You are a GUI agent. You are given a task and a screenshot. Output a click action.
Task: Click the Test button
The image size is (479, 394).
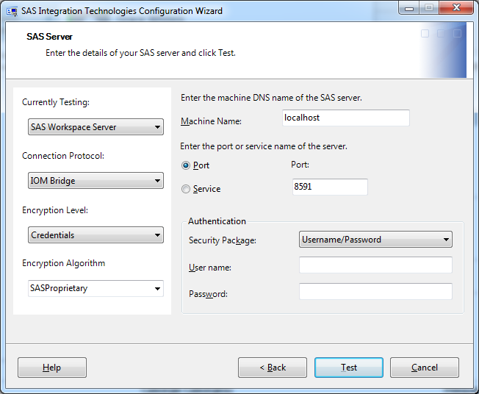[x=349, y=368]
